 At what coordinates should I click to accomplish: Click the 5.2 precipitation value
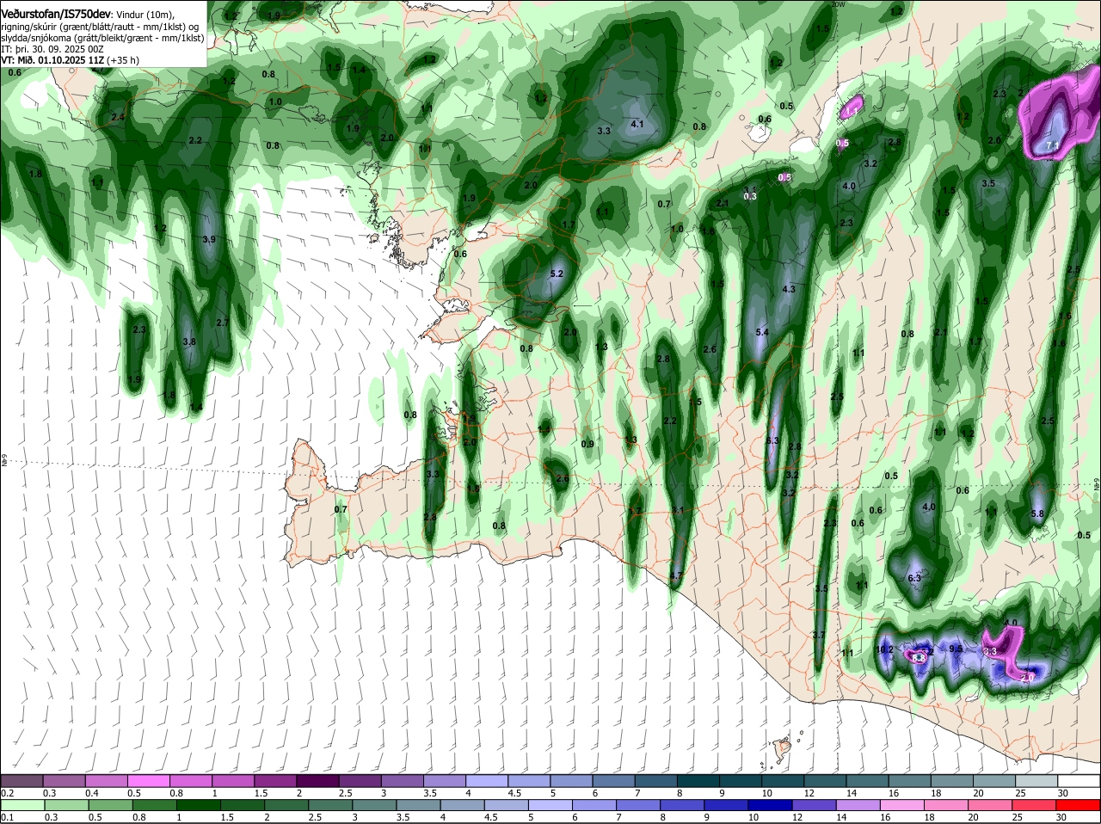pos(556,274)
